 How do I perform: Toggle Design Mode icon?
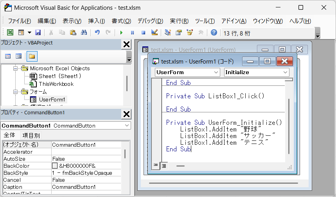coord(155,32)
